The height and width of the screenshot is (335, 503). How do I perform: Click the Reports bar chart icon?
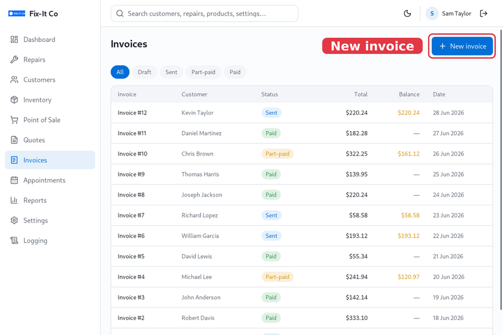tap(14, 200)
